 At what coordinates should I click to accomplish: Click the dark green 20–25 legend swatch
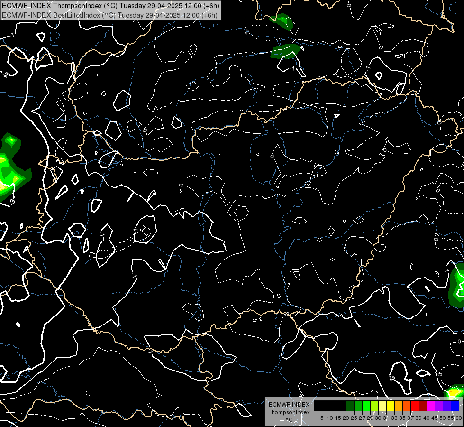point(350,406)
